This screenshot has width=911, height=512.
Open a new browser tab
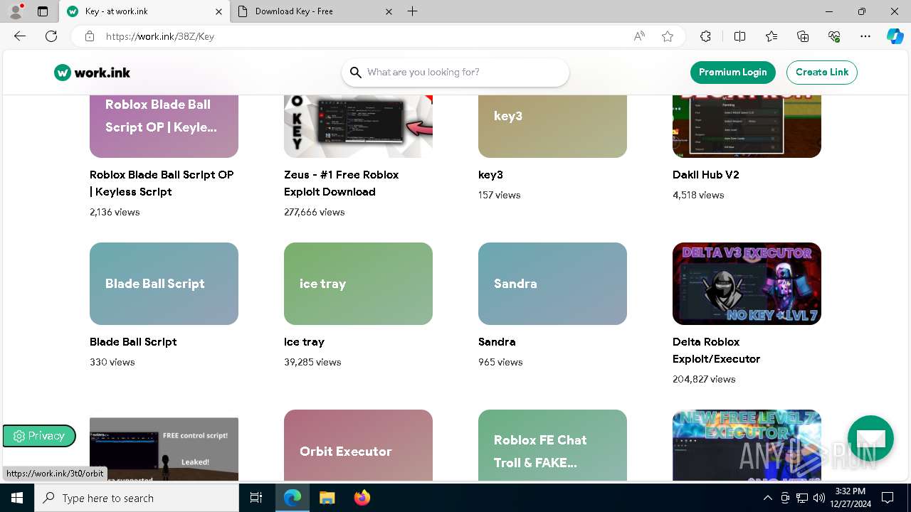413,11
